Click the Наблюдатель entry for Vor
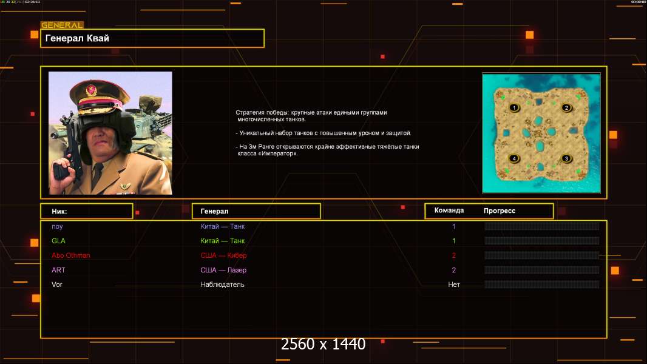 coord(222,285)
